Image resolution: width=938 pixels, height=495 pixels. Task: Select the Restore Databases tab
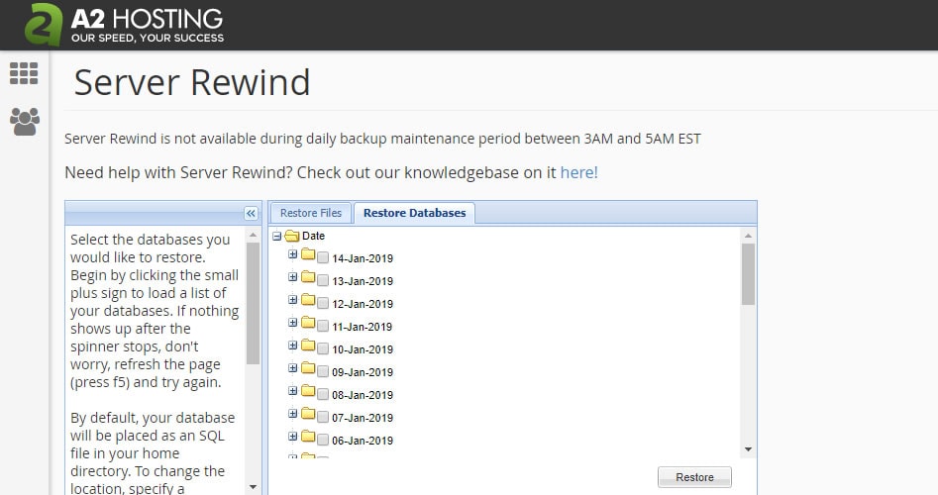(415, 213)
